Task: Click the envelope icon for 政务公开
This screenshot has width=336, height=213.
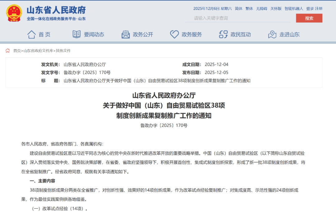Action: (x=125, y=34)
